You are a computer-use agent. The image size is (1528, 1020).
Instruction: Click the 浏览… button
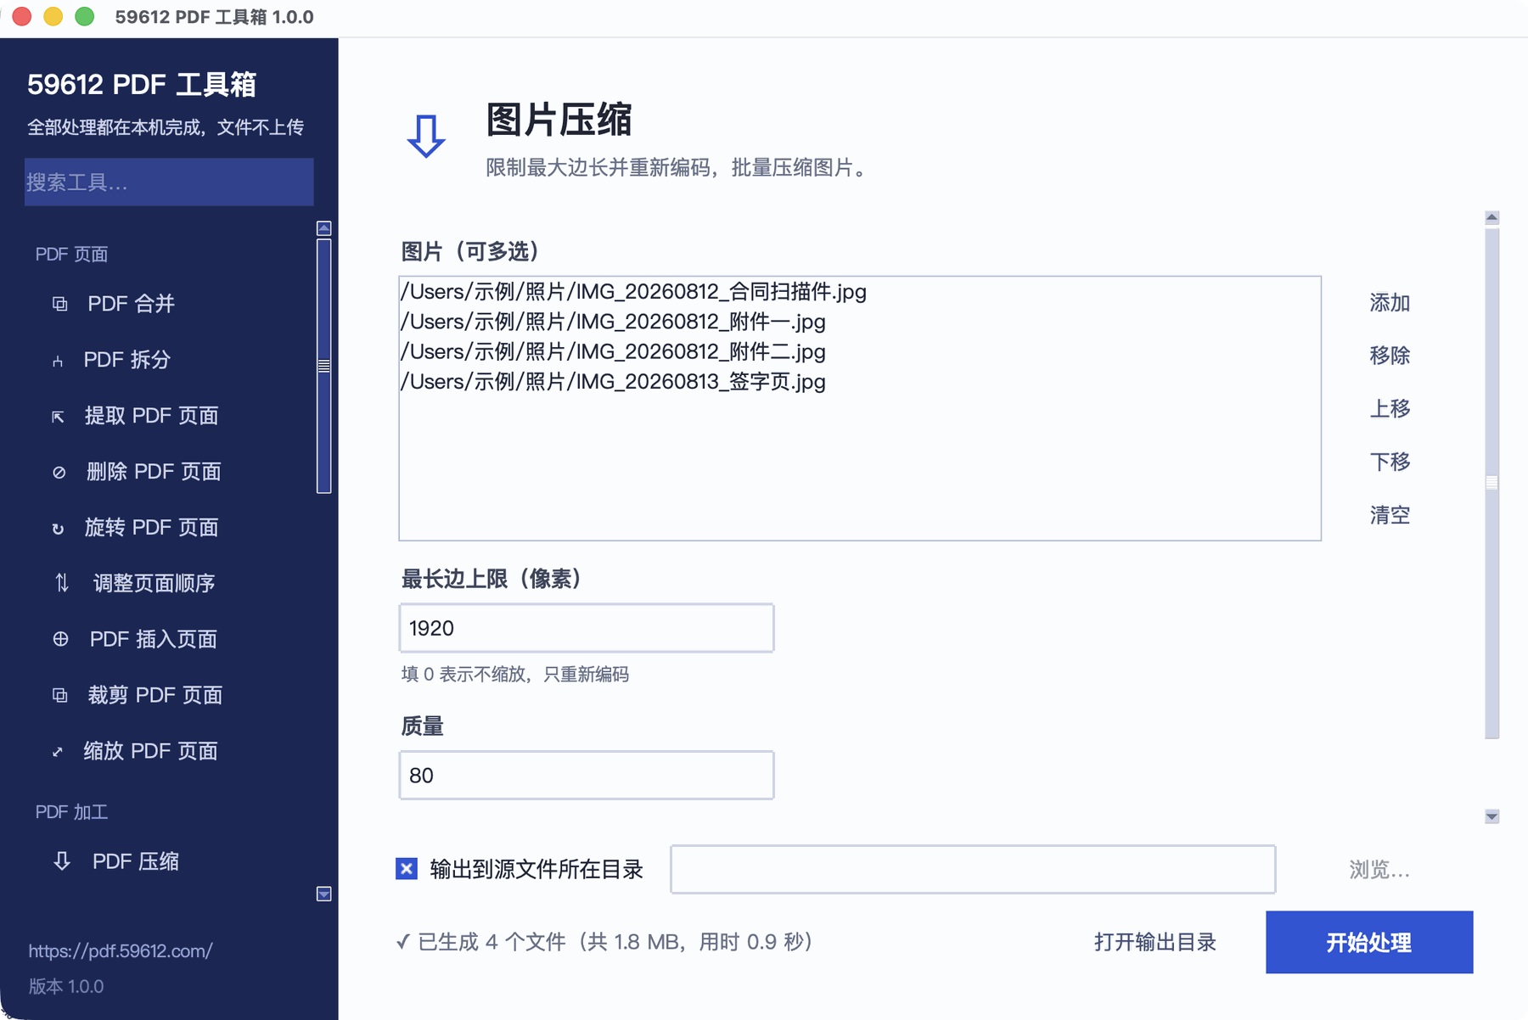(1379, 870)
